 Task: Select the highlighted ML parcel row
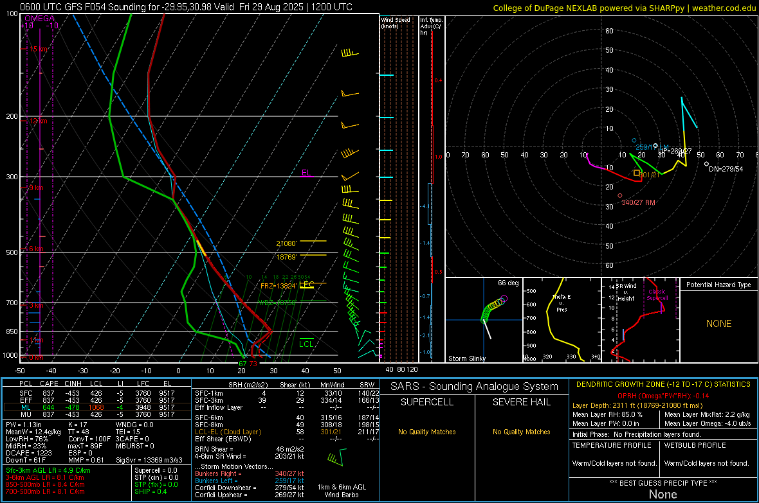pyautogui.click(x=97, y=407)
